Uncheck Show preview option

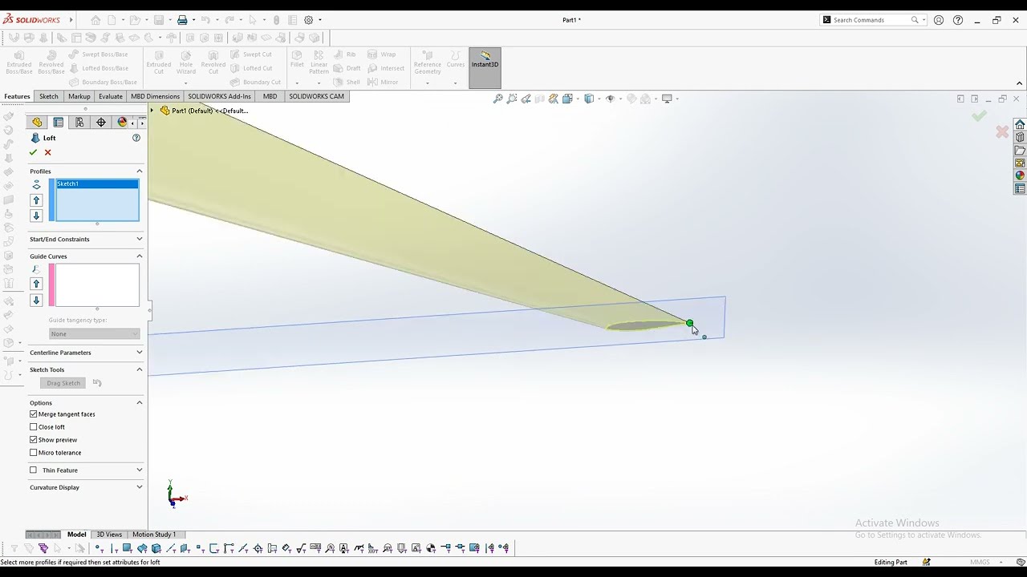pos(34,440)
